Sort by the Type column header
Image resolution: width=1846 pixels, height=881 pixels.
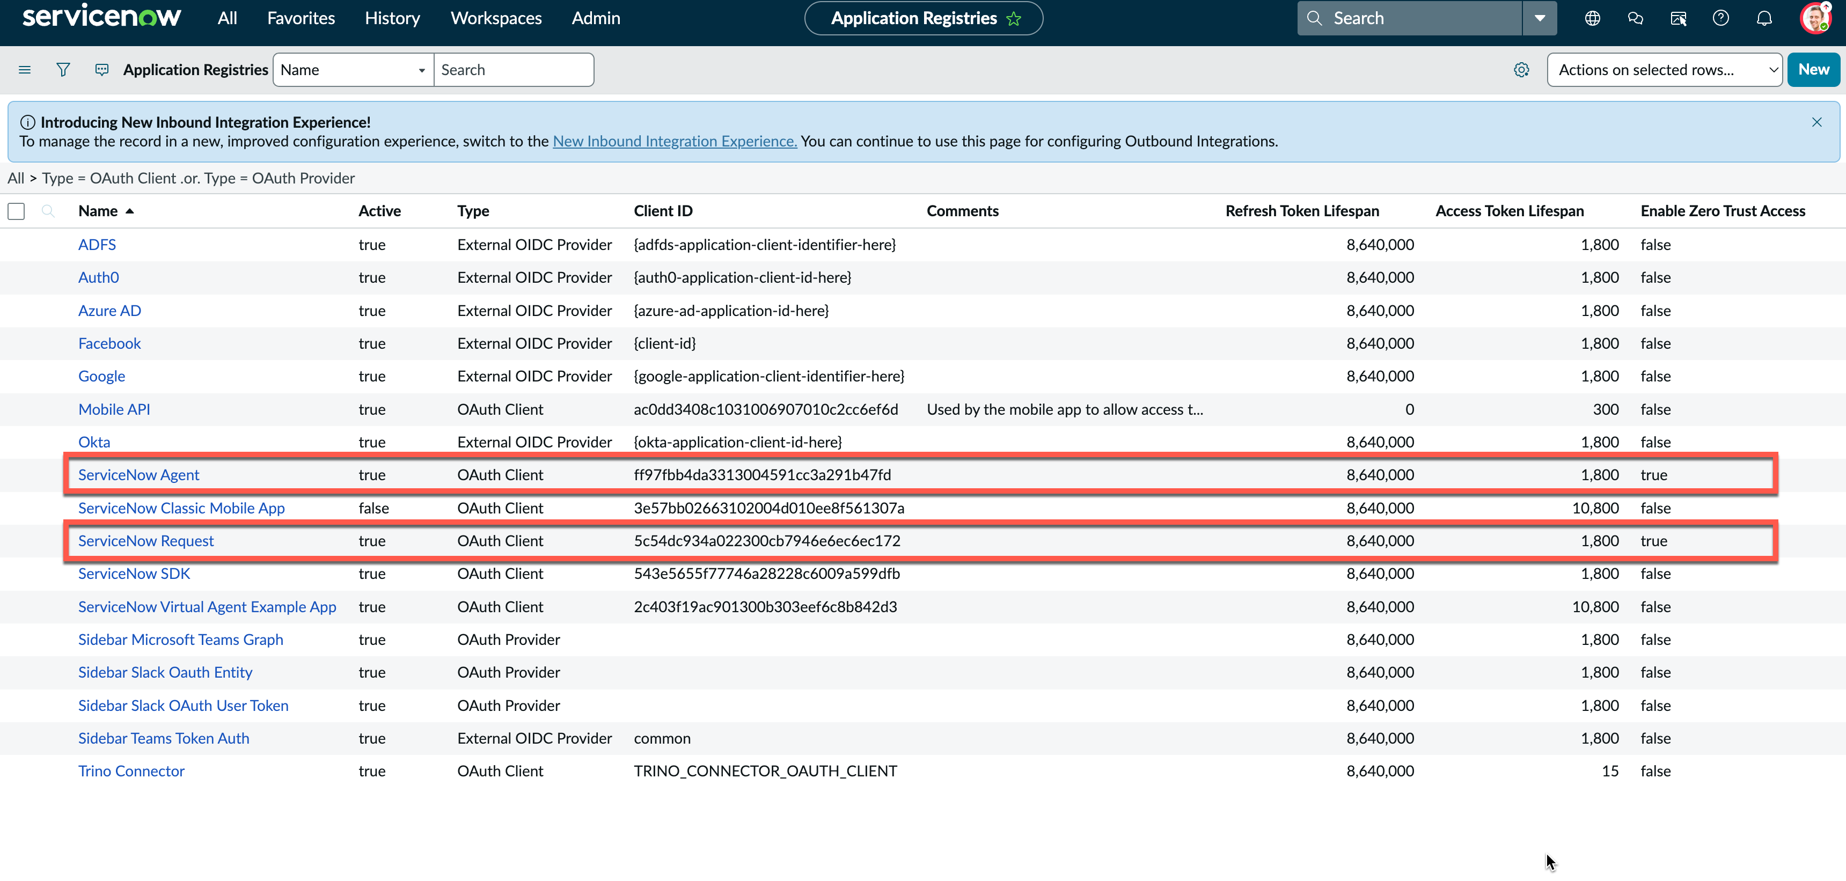(473, 210)
